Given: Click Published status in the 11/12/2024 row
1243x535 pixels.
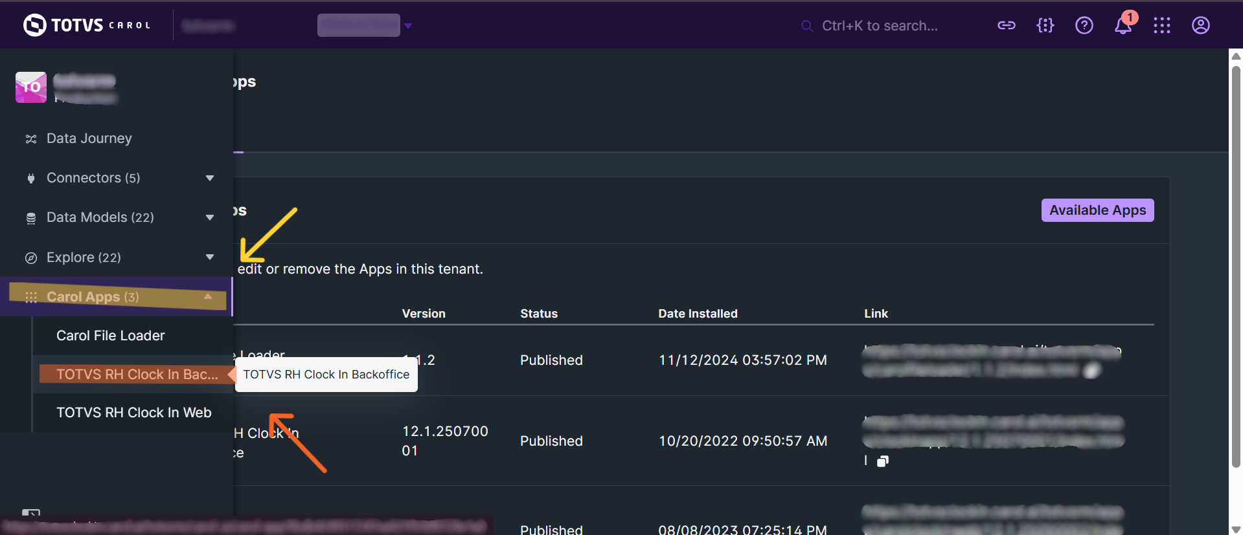Looking at the screenshot, I should coord(551,360).
